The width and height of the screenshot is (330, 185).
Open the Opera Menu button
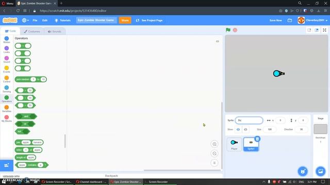[x=8, y=3]
